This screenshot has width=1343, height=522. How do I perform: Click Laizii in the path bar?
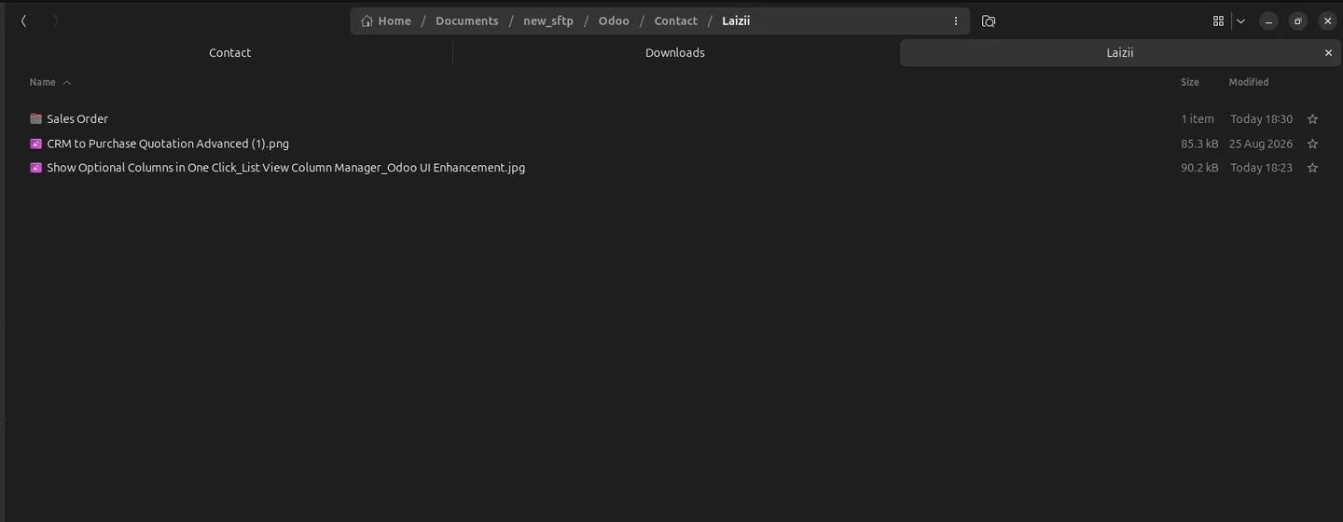tap(736, 21)
